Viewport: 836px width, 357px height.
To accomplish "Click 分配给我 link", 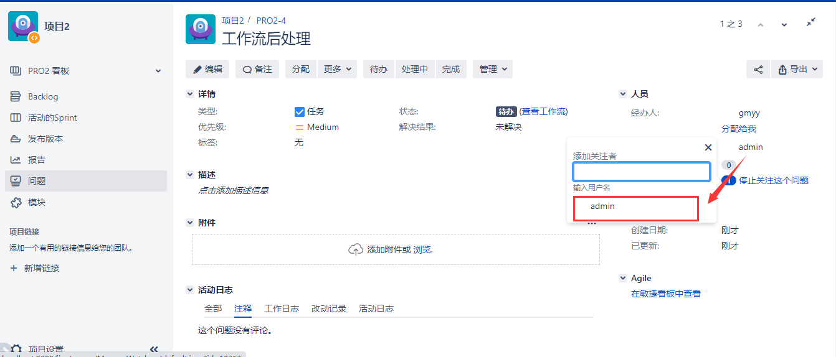I will (x=739, y=129).
